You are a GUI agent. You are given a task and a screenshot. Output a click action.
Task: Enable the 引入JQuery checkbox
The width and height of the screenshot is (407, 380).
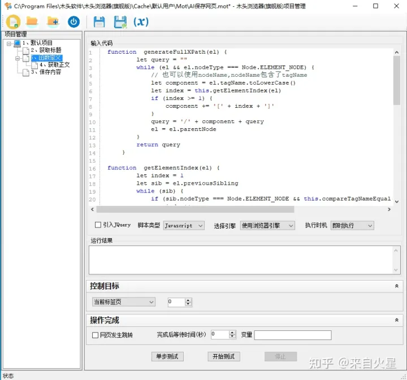(98, 225)
